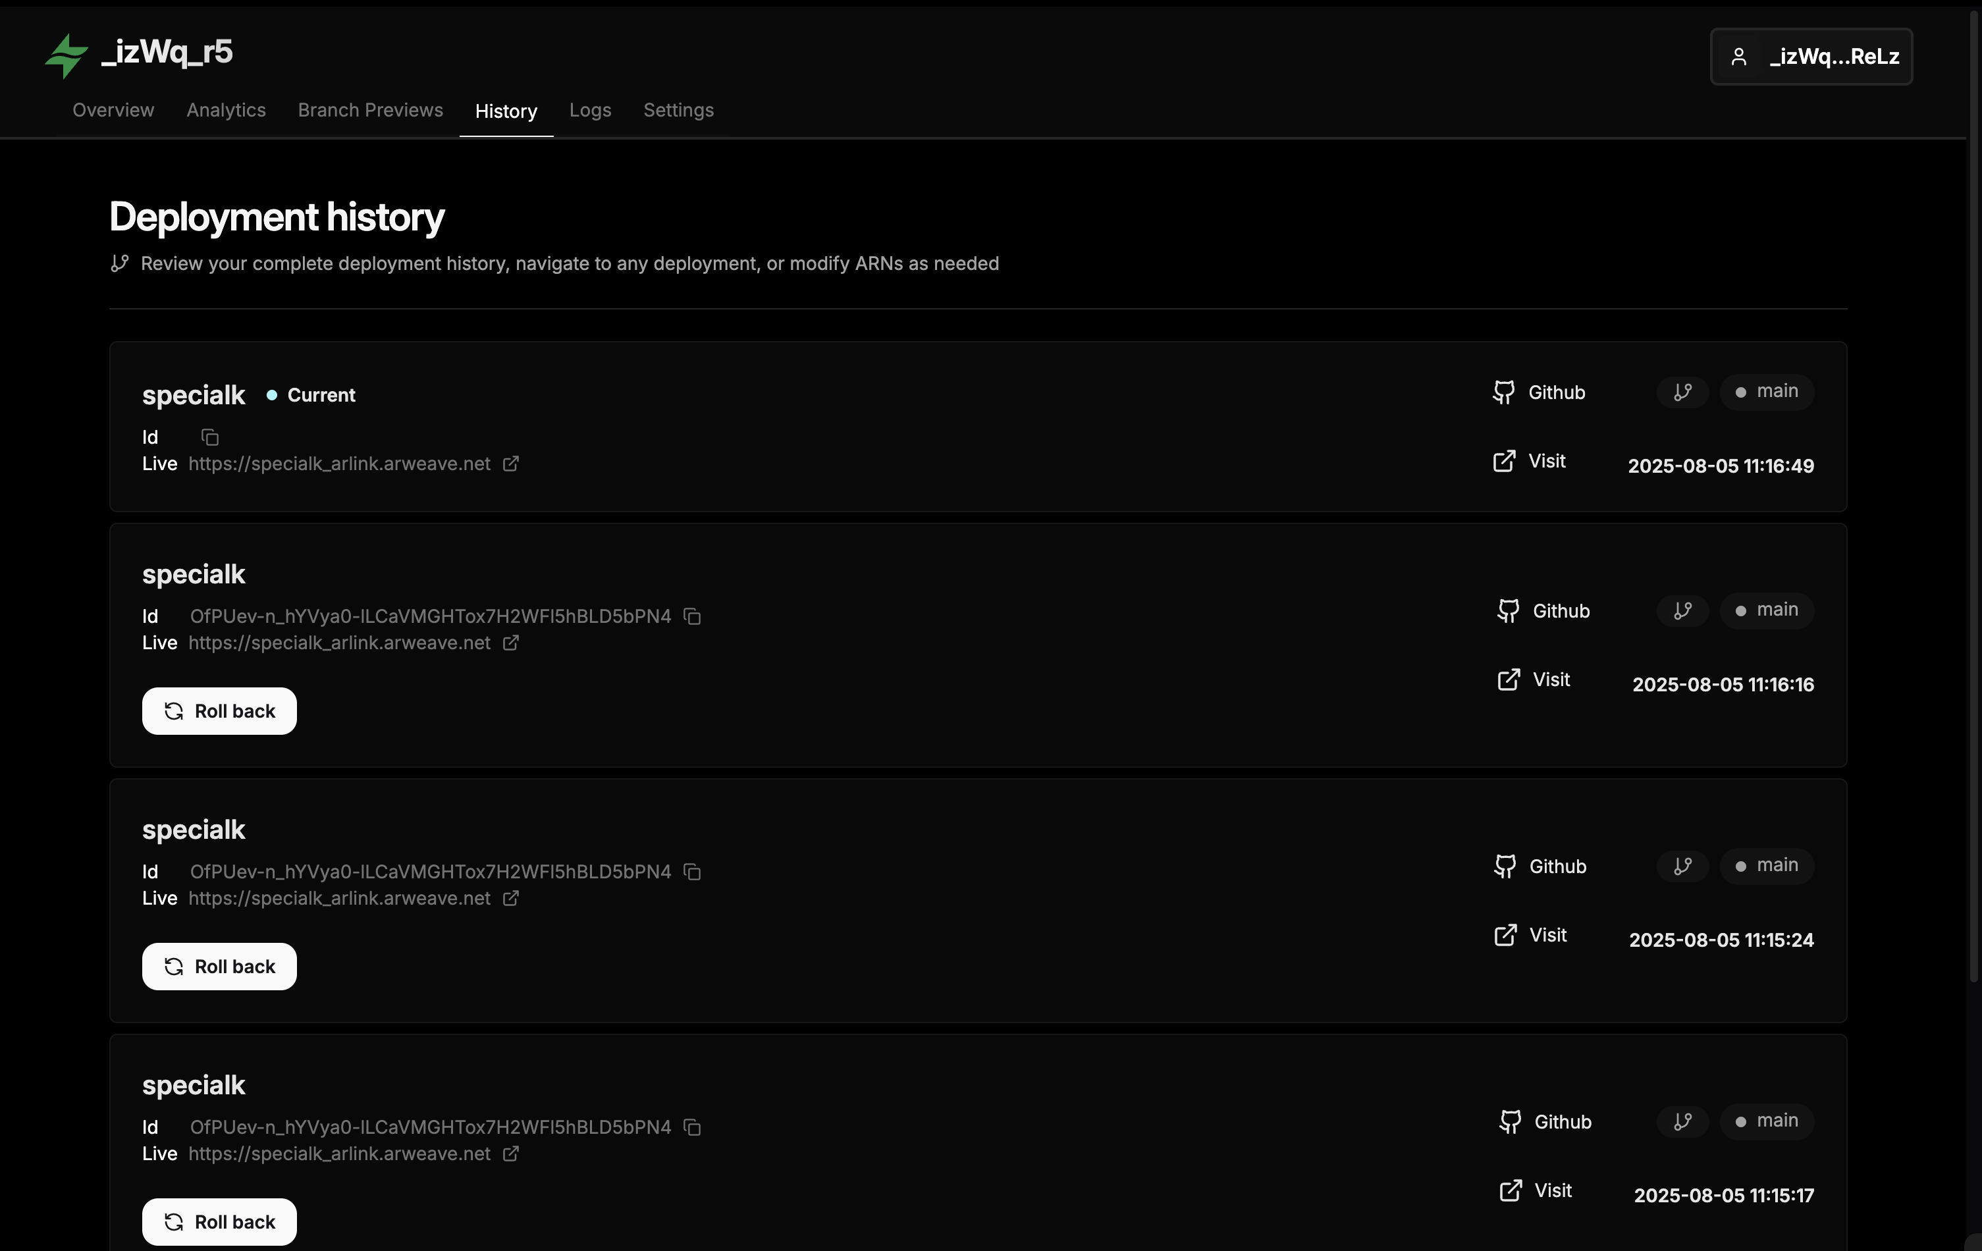1982x1251 pixels.
Task: Open the Logs tab
Action: (x=589, y=111)
